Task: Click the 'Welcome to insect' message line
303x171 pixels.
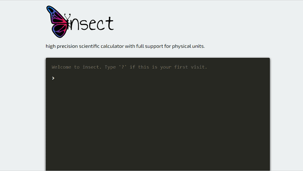Action: [x=129, y=67]
